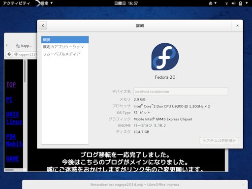252x189 pixels.
Task: Click the Intel Core 2 Duo processor value
Action: click(172, 106)
